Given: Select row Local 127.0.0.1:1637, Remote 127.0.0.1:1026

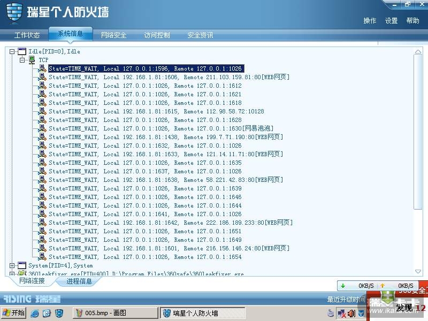Looking at the screenshot, I should point(145,171).
